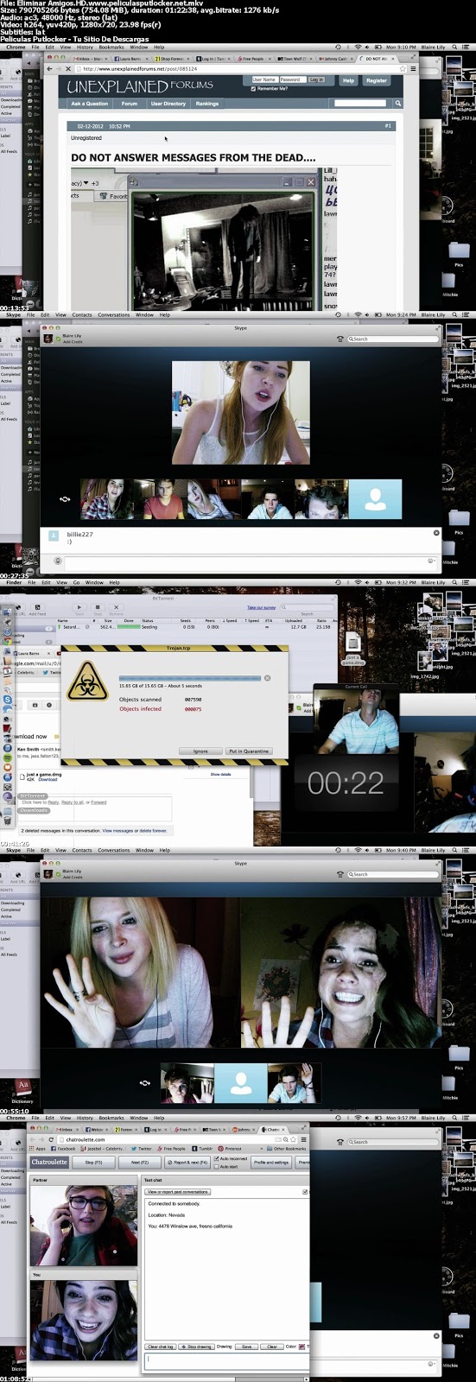Screen dimensions: 476x1382
Task: Click the Favorites button beside the ghost video popup
Action: pyautogui.click(x=115, y=196)
